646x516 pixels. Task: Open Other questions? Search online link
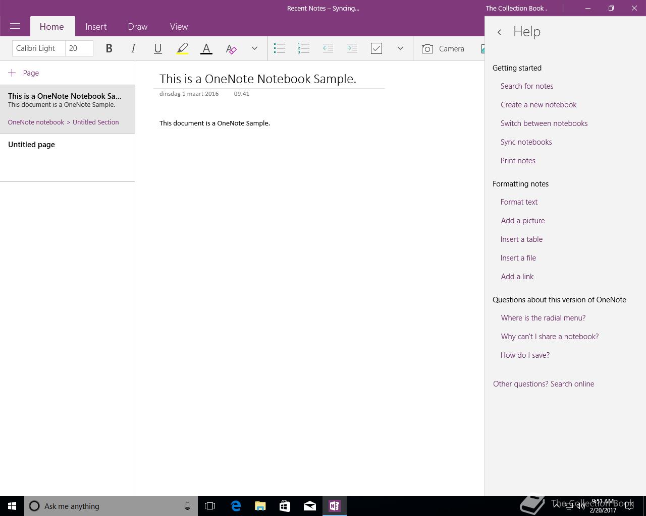click(x=544, y=384)
